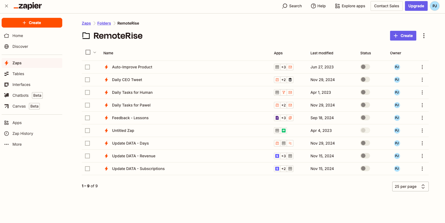Click the Upgrade button
Image resolution: width=445 pixels, height=223 pixels.
pos(416,6)
